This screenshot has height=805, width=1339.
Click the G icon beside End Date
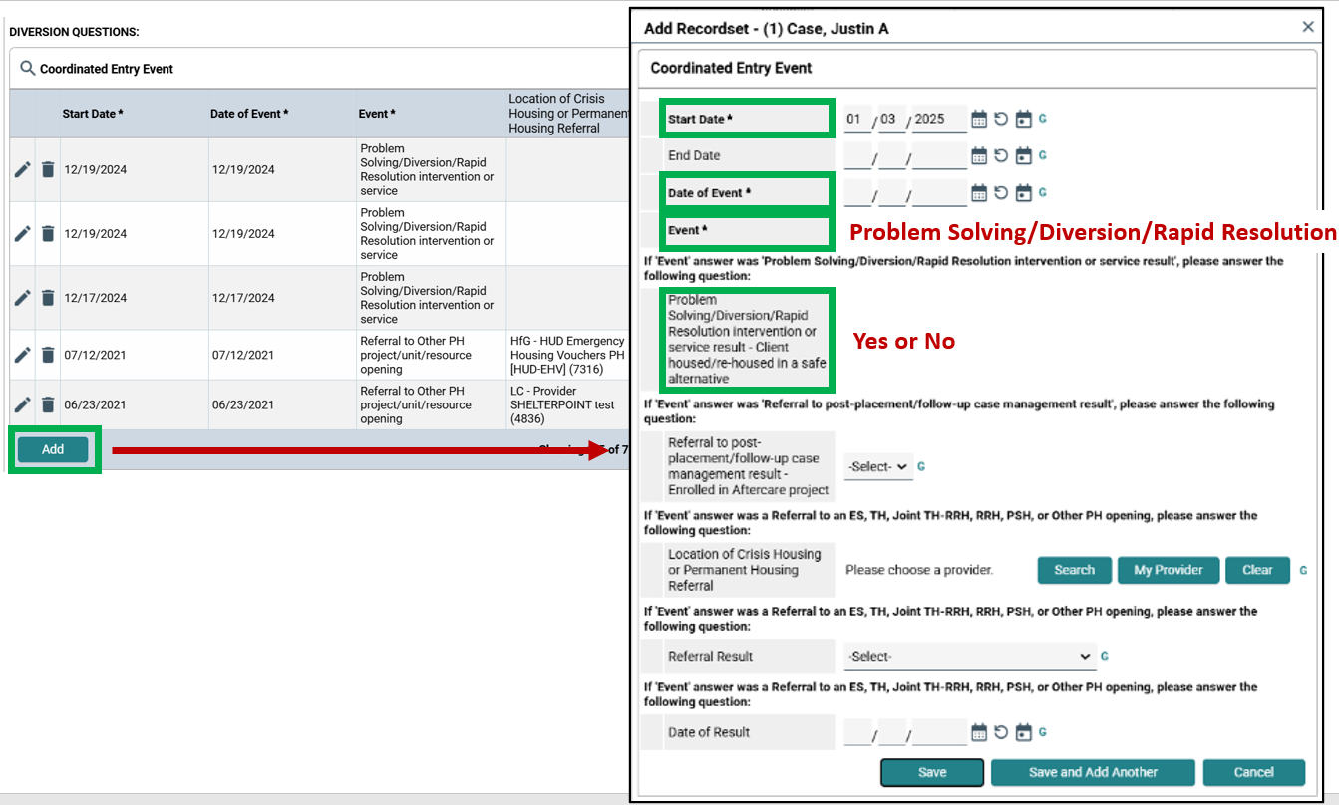1043,154
